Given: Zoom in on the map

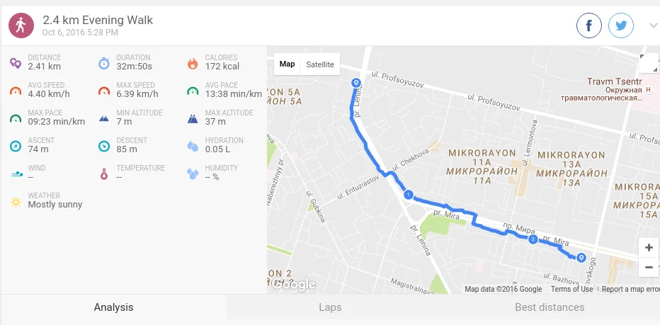Looking at the screenshot, I should click(x=649, y=248).
